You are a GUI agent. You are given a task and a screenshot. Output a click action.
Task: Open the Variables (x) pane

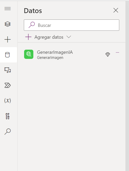7,100
